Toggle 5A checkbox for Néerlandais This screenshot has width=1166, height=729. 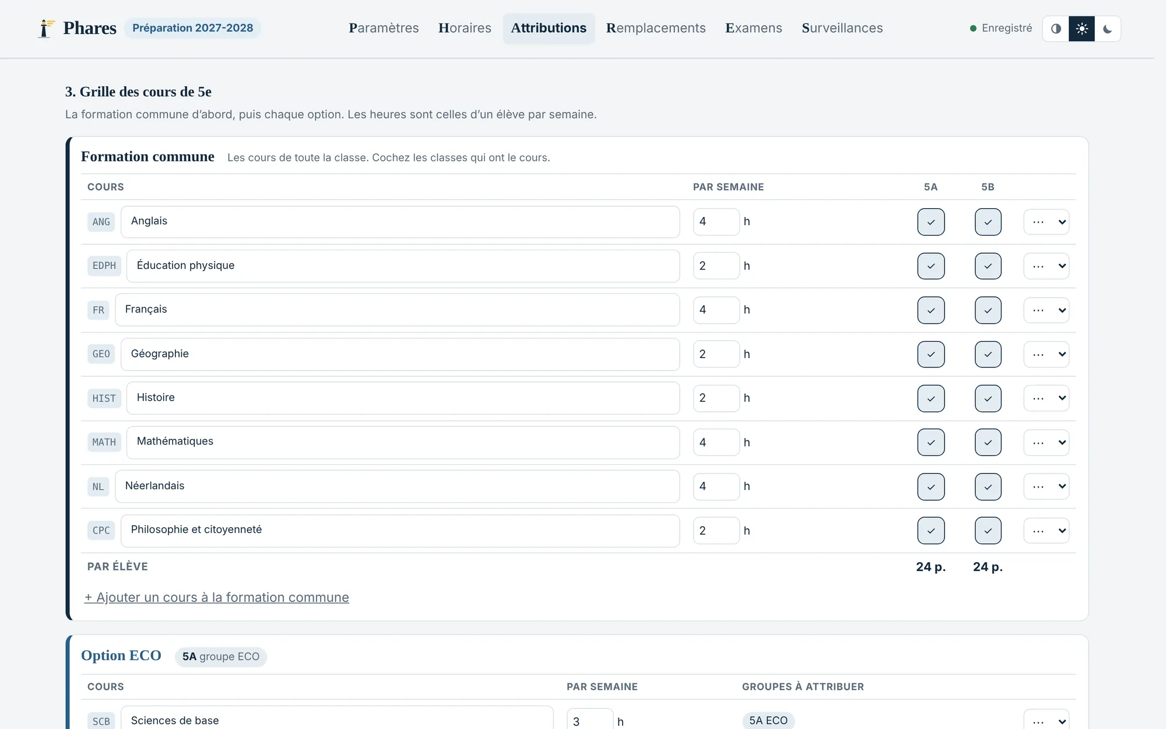pos(930,486)
